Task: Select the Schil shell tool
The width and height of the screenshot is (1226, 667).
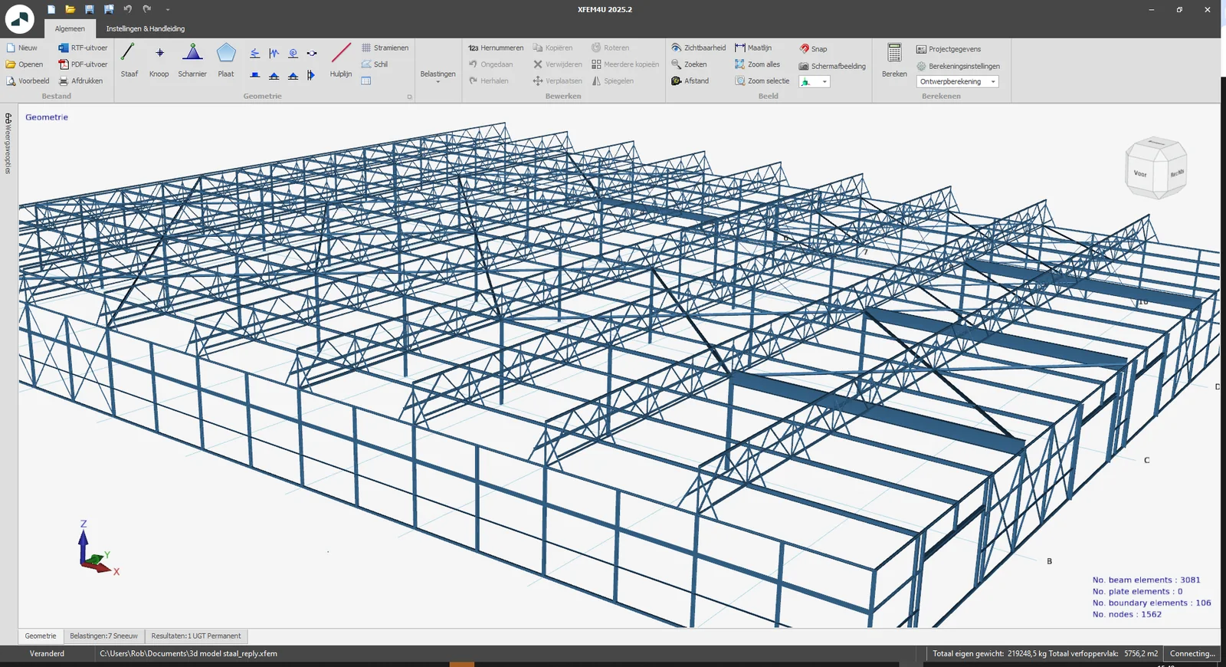Action: (375, 64)
